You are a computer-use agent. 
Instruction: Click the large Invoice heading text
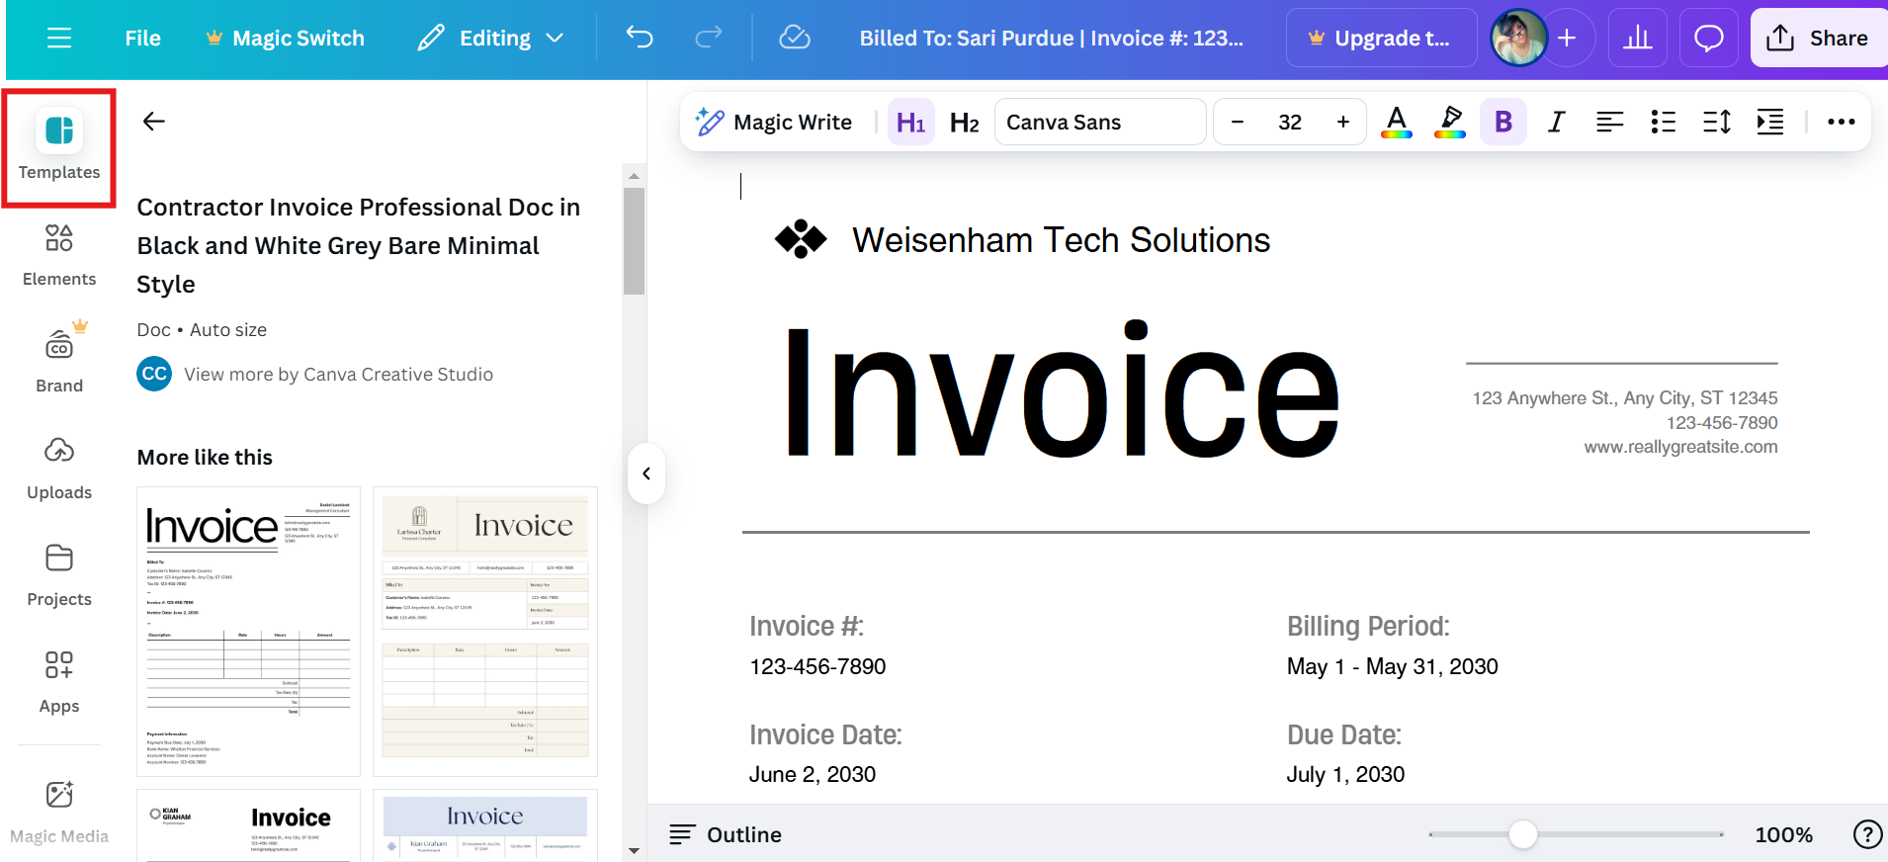pyautogui.click(x=1061, y=392)
